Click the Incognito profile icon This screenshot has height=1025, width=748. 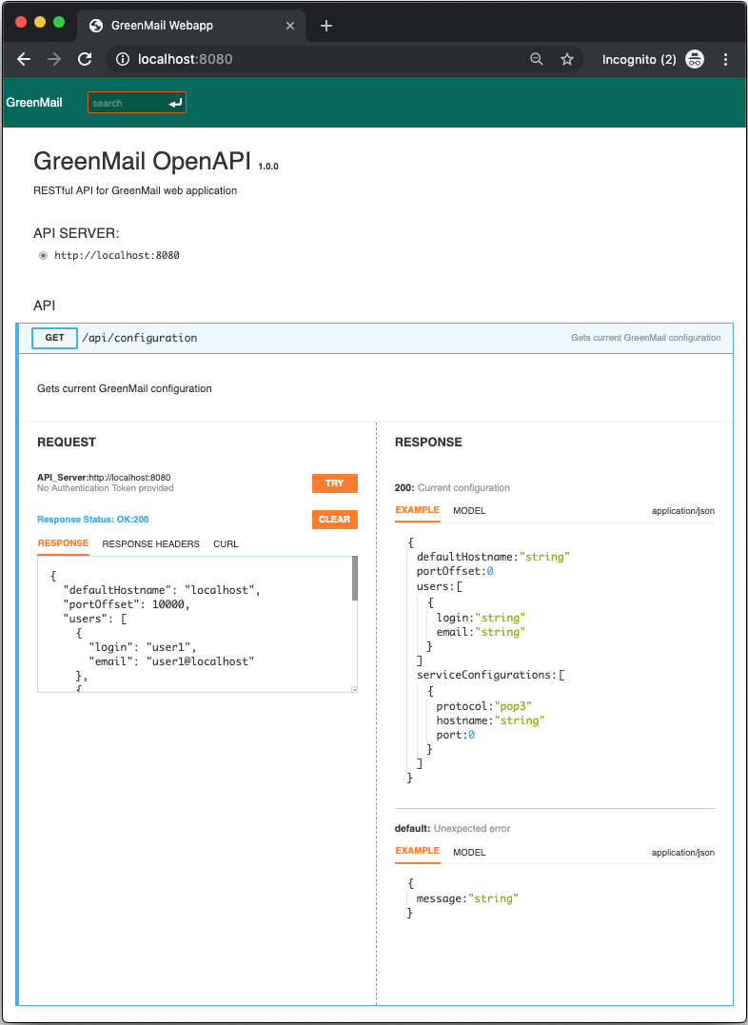pyautogui.click(x=695, y=60)
